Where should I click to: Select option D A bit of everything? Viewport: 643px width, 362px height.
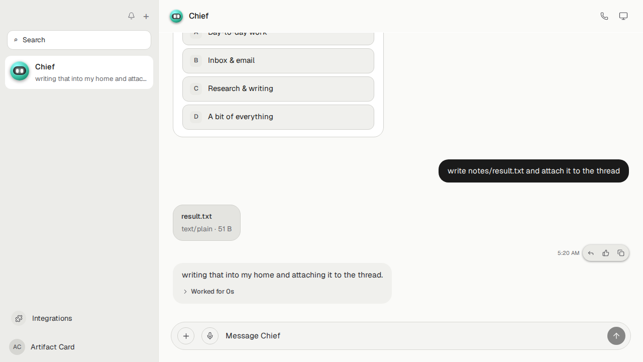tap(278, 117)
